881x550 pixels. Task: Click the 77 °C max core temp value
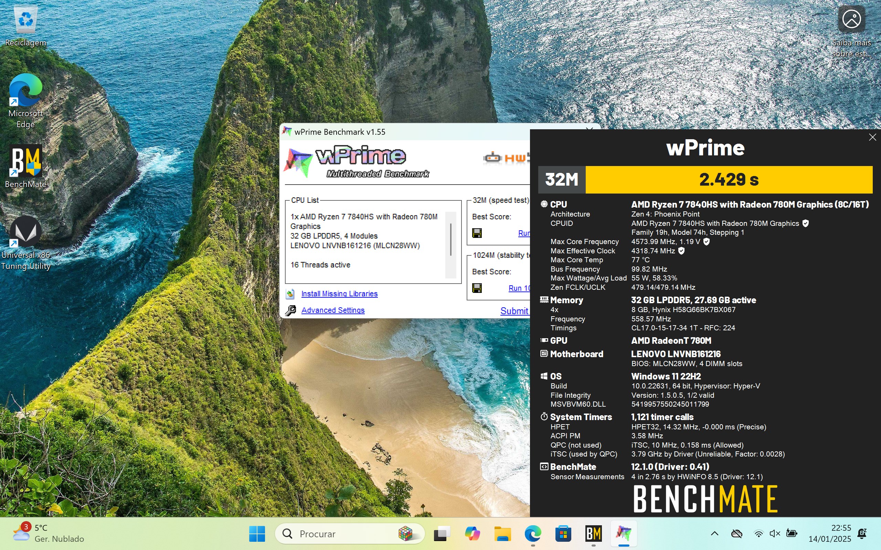click(x=640, y=260)
